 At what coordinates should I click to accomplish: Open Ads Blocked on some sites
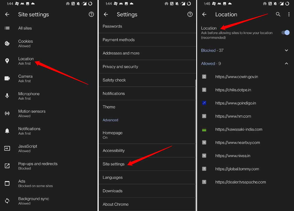click(49, 183)
